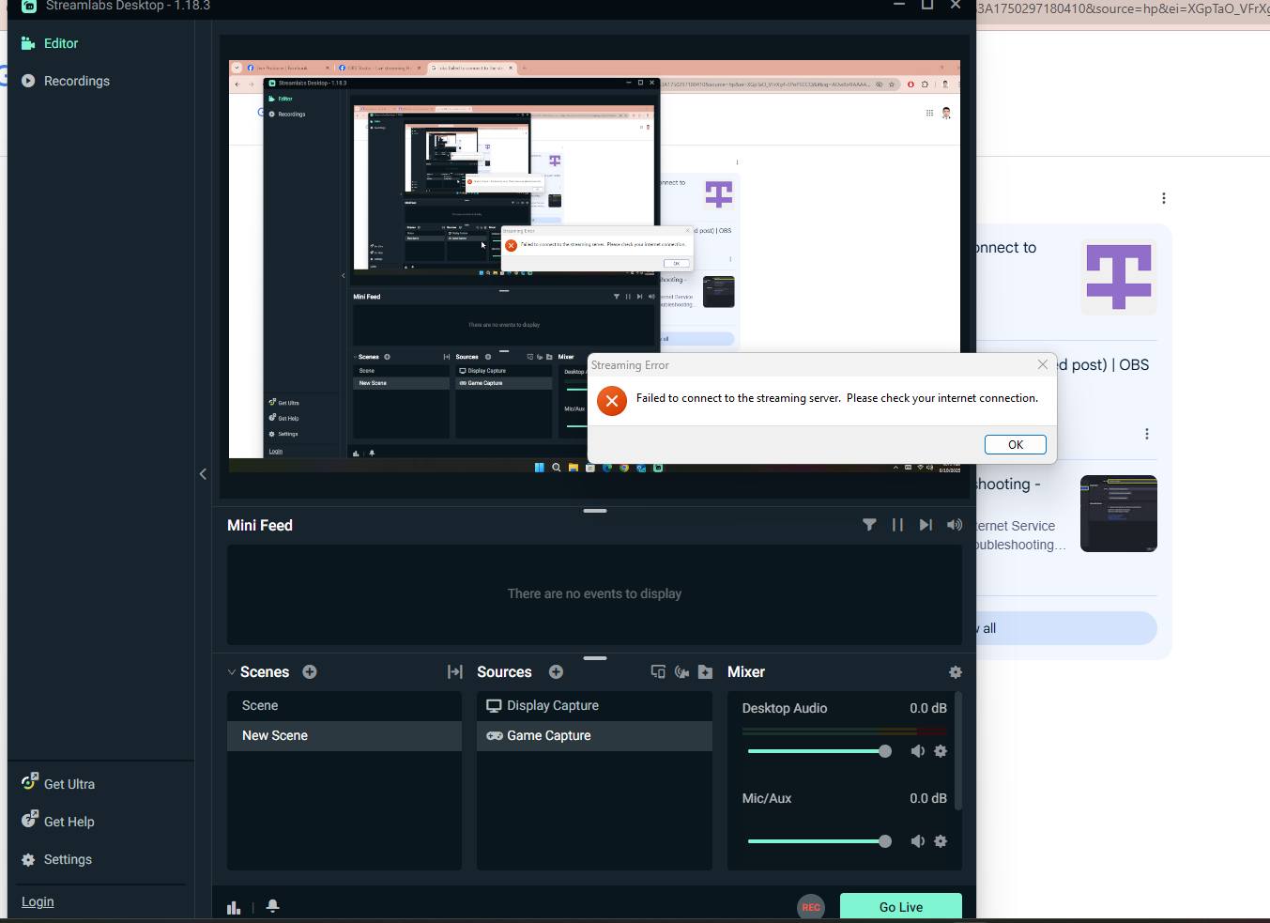
Task: Mute the Desktop Audio channel
Action: click(917, 751)
